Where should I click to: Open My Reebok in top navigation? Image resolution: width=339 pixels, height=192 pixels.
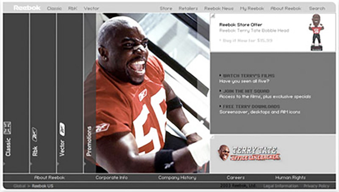pyautogui.click(x=252, y=8)
